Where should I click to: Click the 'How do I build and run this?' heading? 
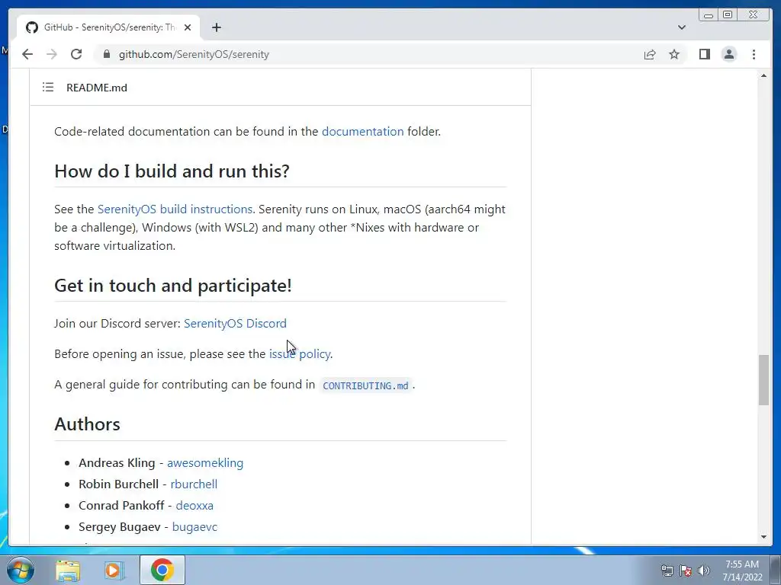[172, 171]
